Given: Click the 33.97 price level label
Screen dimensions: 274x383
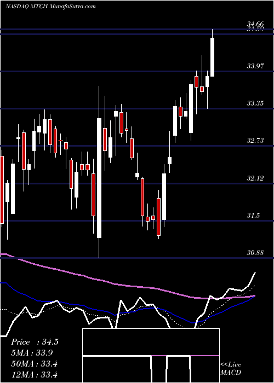Looking at the screenshot, I should 255,66.
